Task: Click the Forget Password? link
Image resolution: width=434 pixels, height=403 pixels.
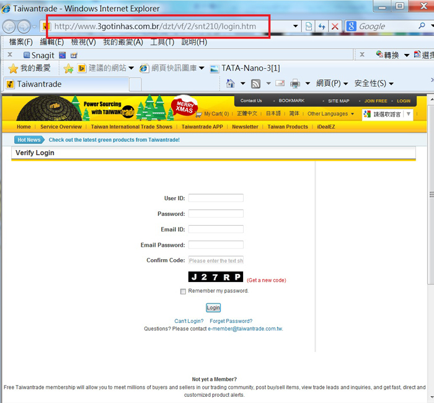Action: tap(231, 321)
